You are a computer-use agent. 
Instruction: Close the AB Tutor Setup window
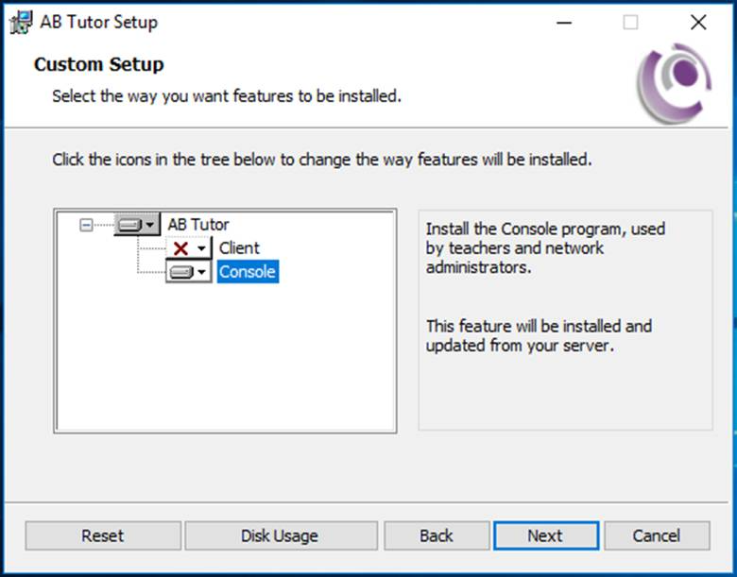[x=698, y=22]
